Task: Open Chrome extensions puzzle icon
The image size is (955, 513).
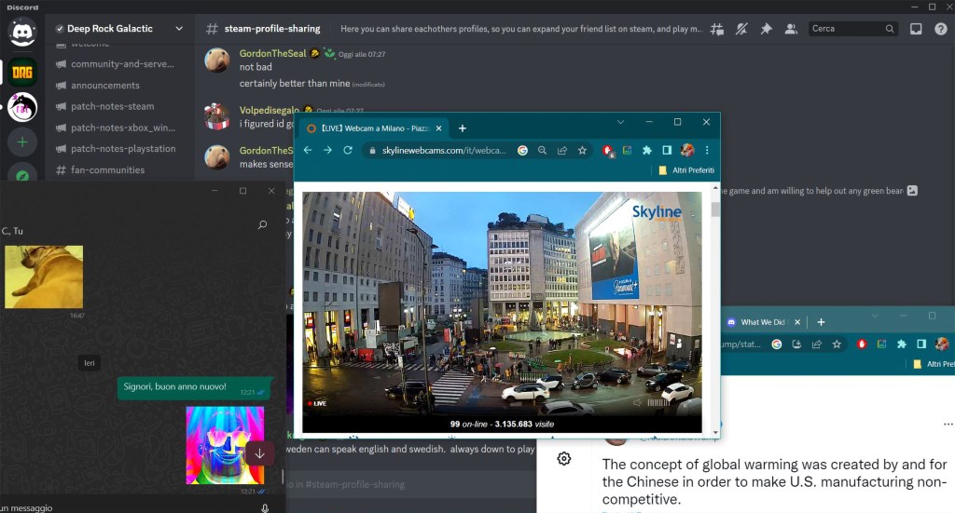Action: click(x=646, y=150)
